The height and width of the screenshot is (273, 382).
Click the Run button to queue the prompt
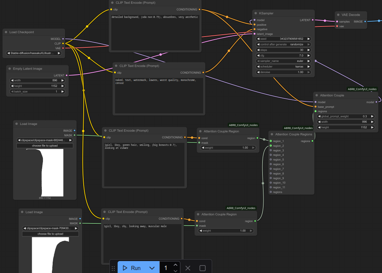click(132, 268)
